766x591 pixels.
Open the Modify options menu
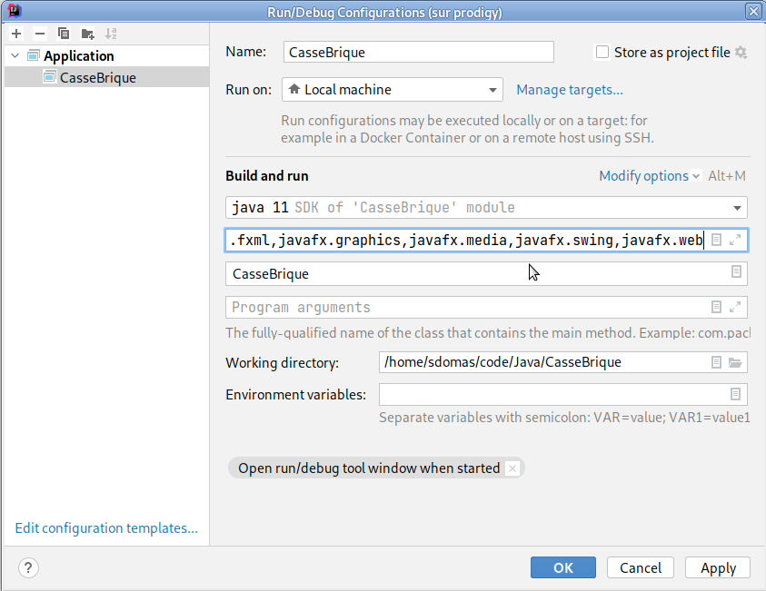[x=649, y=176]
